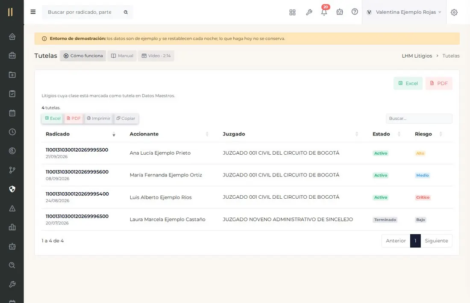
Task: Open radicado 11001310300120269995500
Action: tap(77, 150)
